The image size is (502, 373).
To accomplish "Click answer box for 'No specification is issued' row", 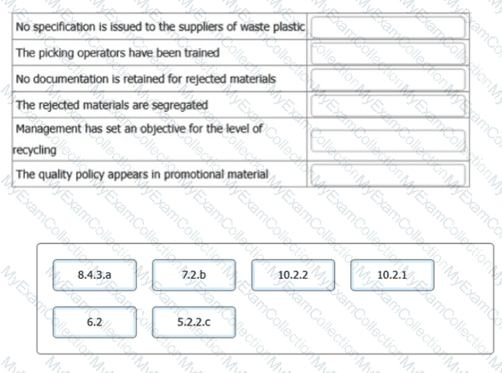I will pos(388,27).
